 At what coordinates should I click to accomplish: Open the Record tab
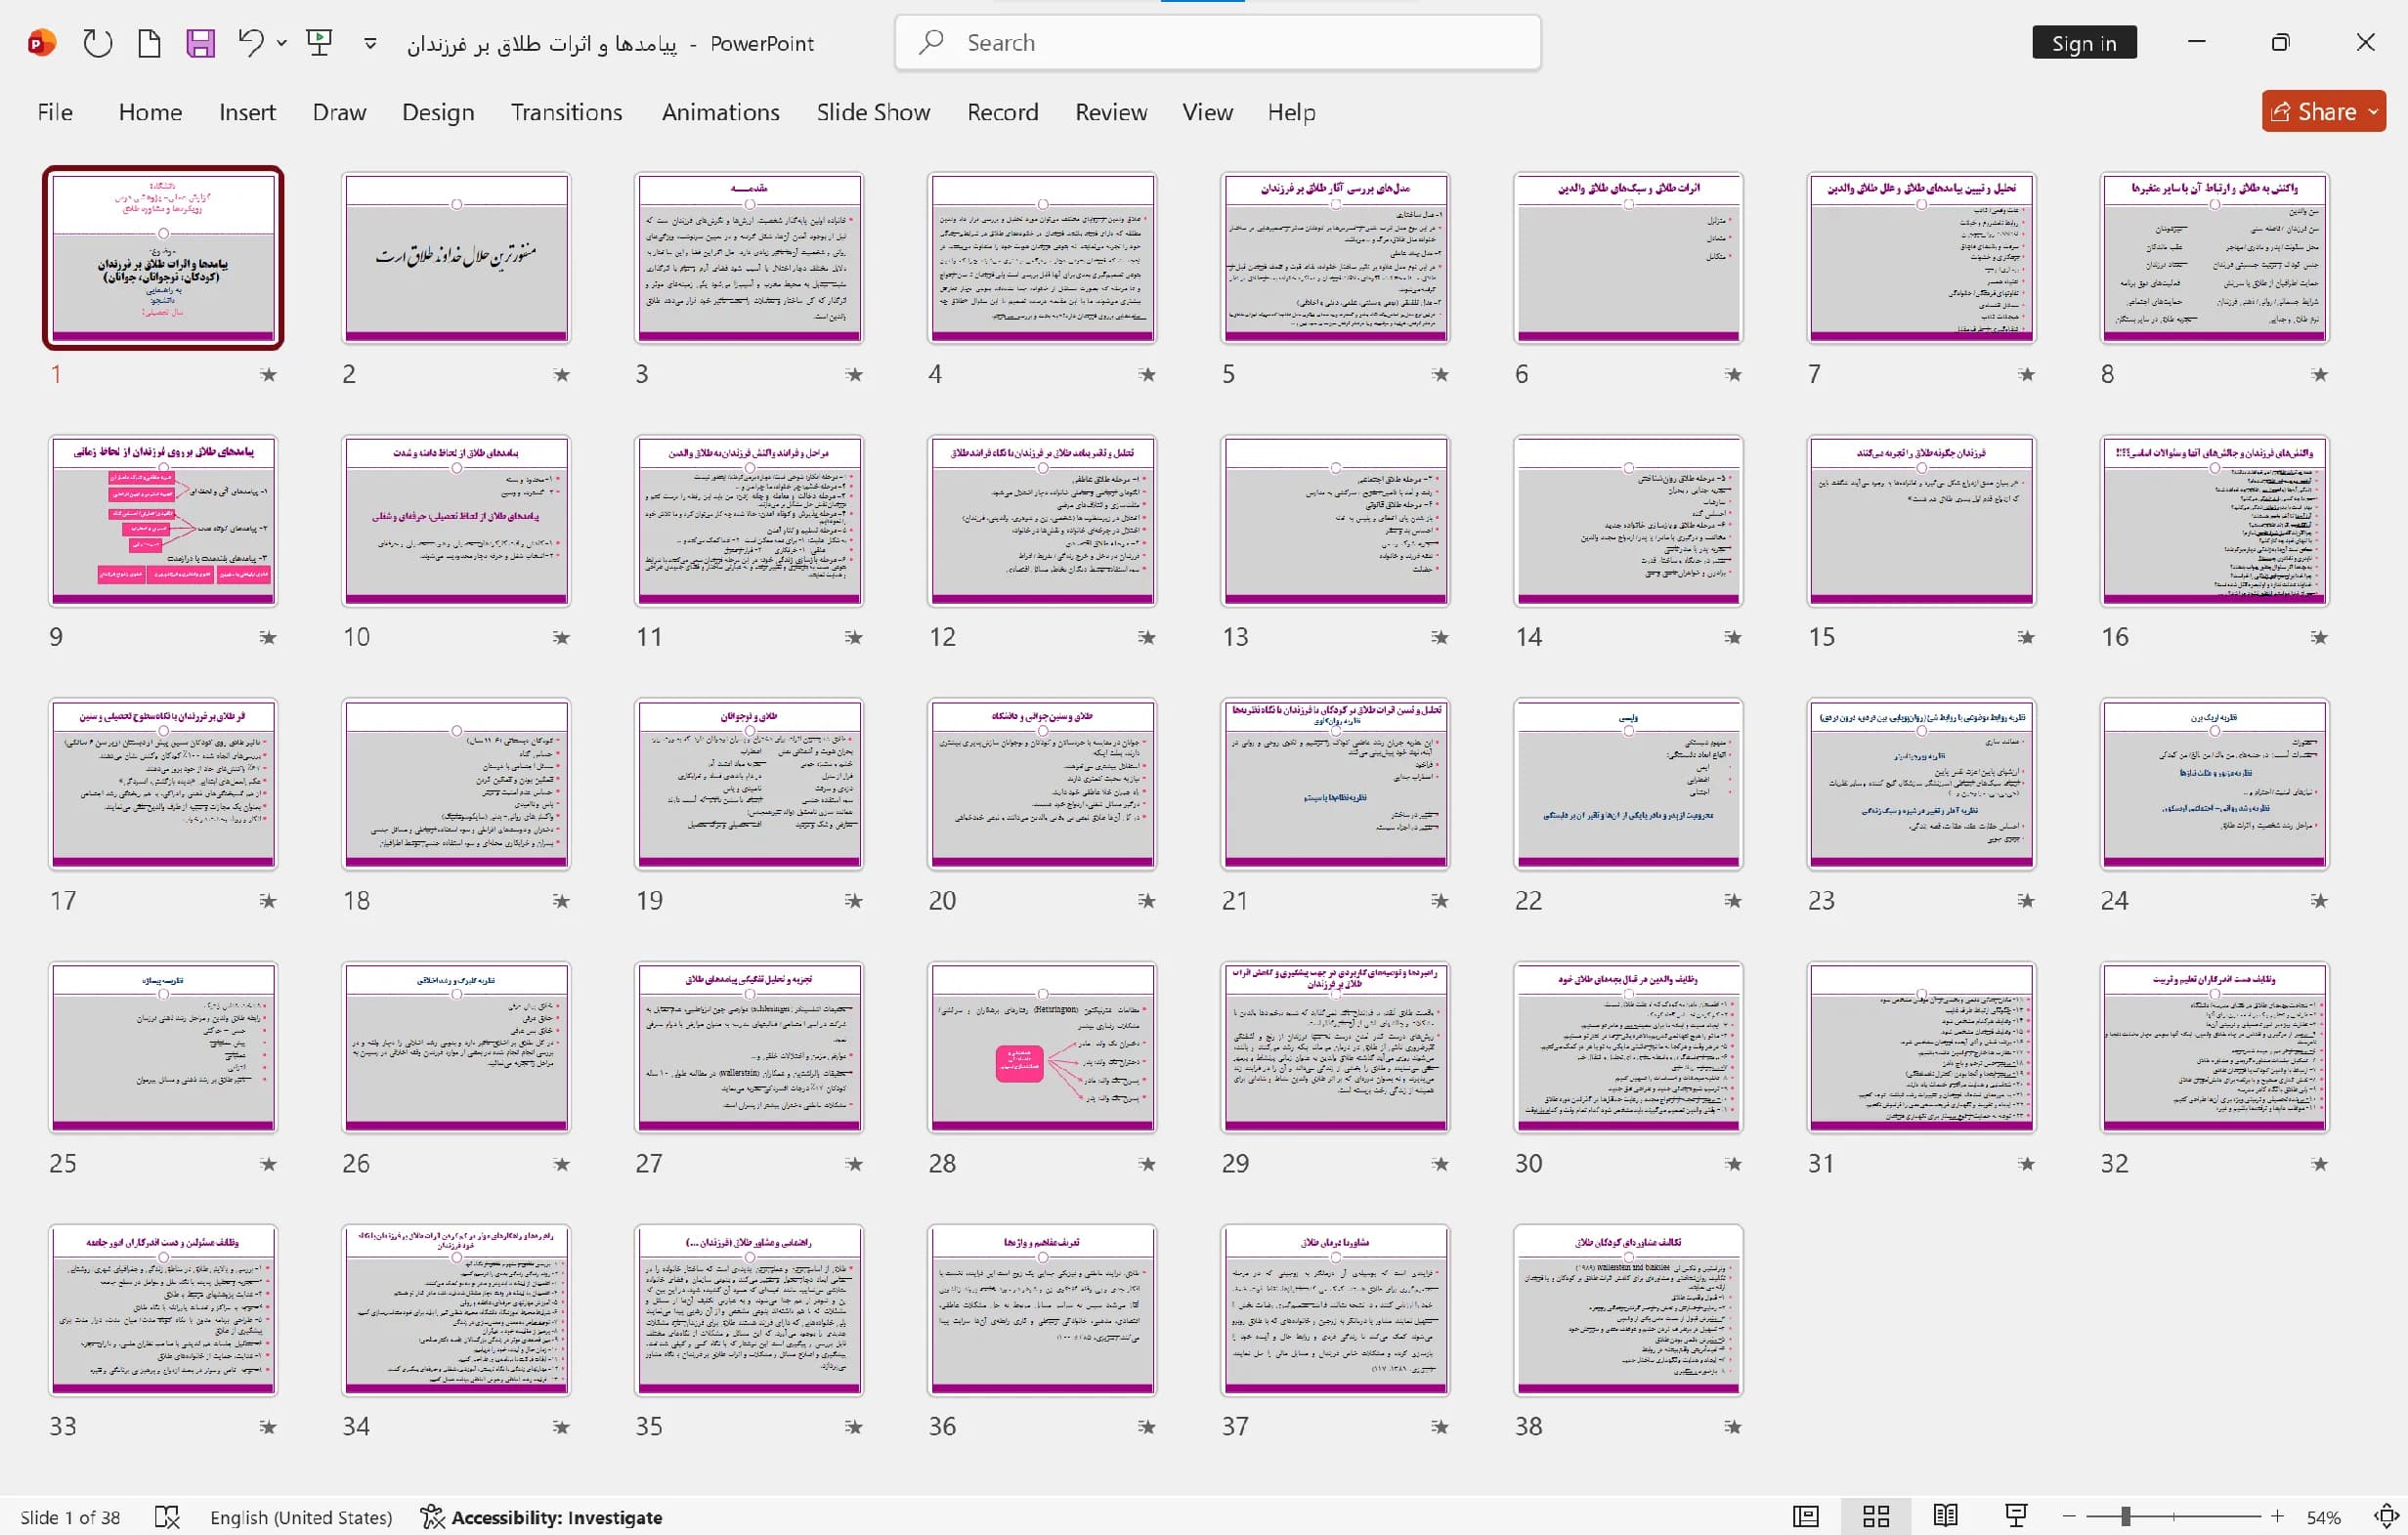click(x=1002, y=112)
